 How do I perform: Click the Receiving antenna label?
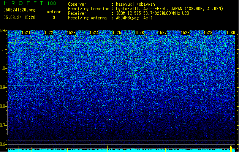(x=87, y=18)
